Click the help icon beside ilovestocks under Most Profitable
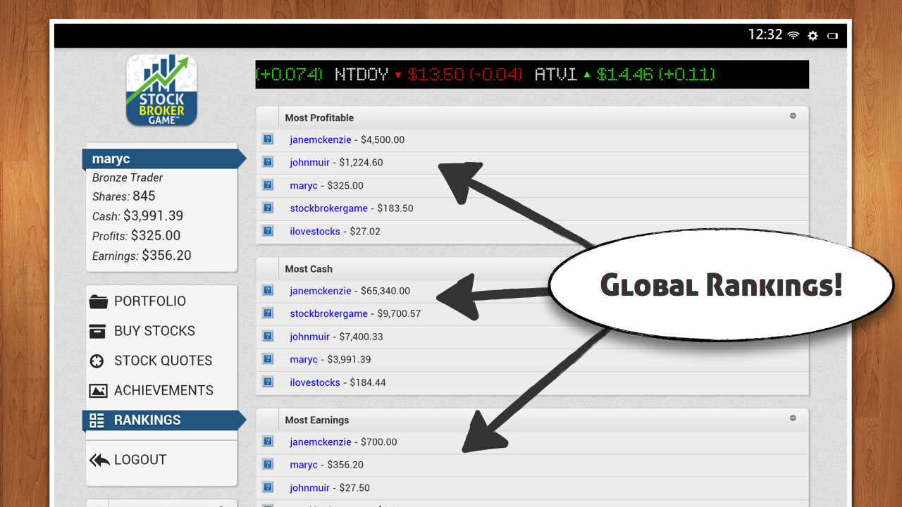Viewport: 902px width, 507px height. pyautogui.click(x=268, y=230)
